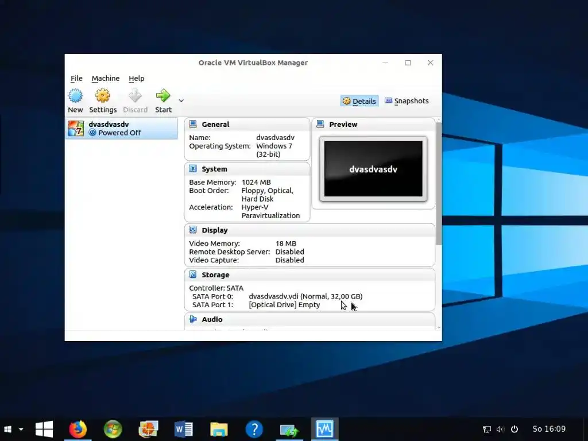Image resolution: width=588 pixels, height=441 pixels.
Task: Open Settings gear in VirtualBox toolbar
Action: pyautogui.click(x=102, y=96)
